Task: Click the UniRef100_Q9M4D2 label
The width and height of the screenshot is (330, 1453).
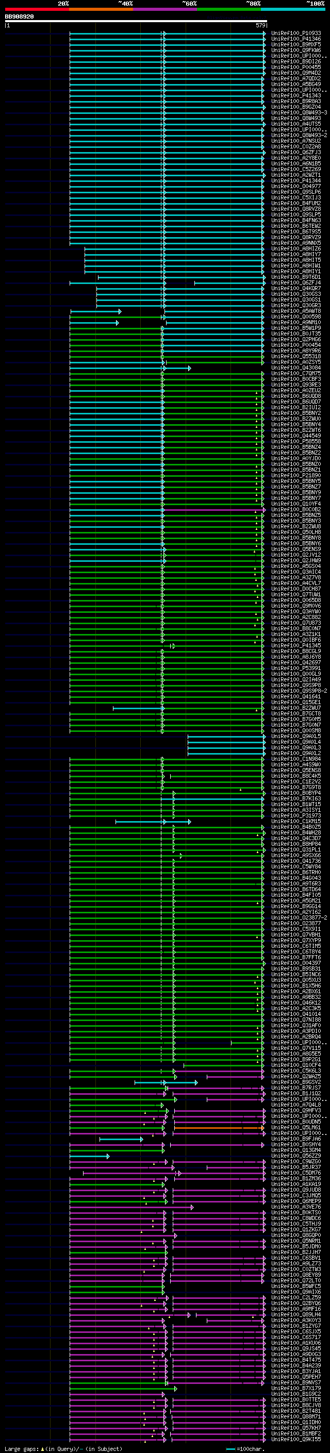Action: [x=296, y=73]
